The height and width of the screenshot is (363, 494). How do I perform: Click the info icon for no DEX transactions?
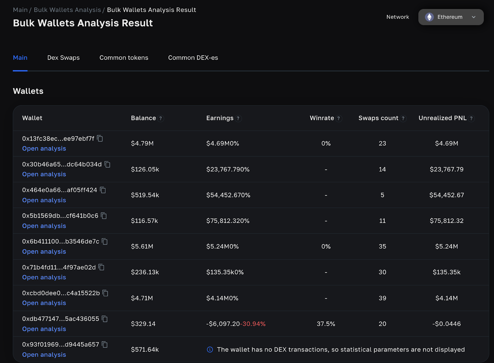coord(210,349)
